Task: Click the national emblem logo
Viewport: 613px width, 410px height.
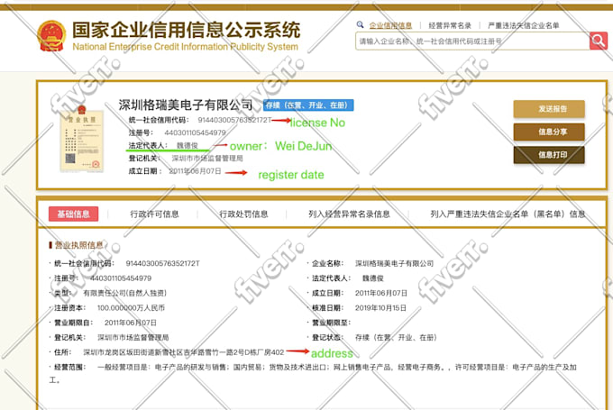Action: [51, 35]
